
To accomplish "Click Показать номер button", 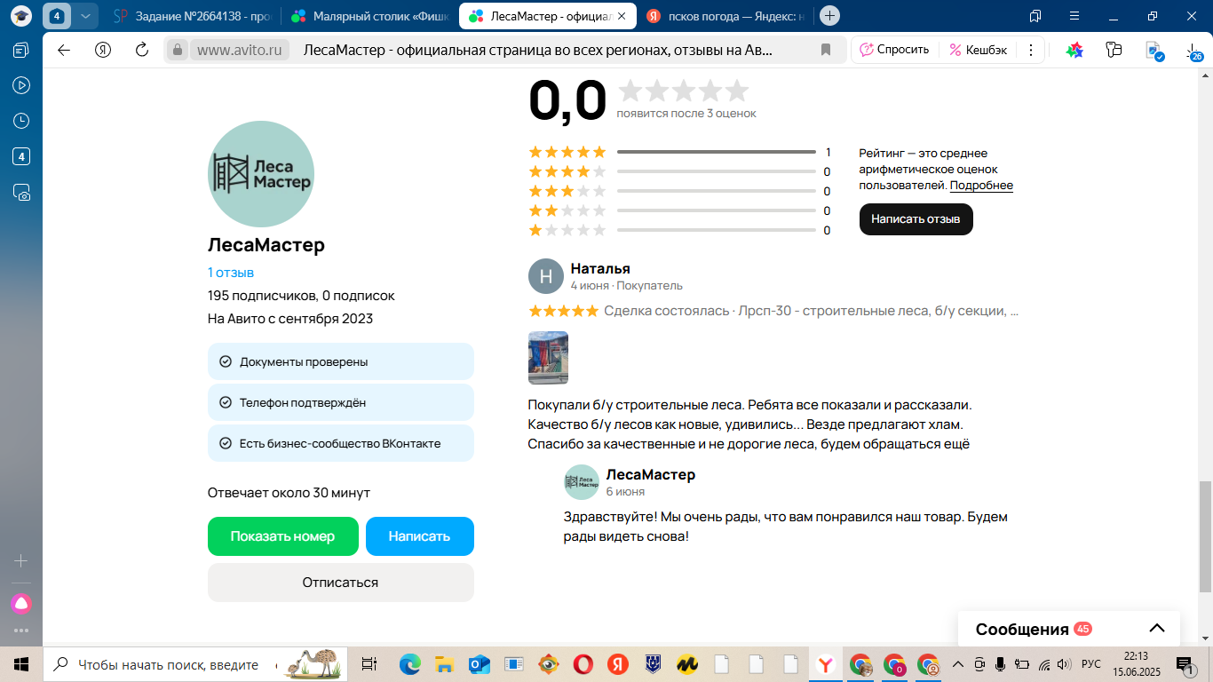I will point(282,536).
